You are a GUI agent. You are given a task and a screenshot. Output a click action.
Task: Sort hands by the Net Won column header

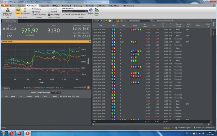click(x=145, y=25)
